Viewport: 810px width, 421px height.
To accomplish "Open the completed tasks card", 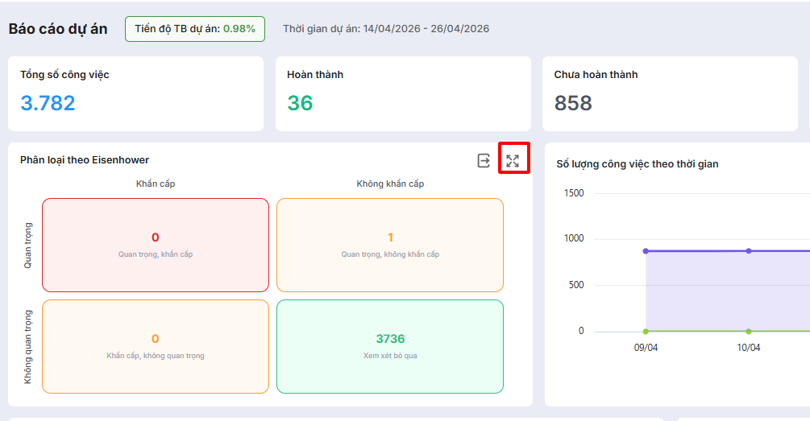I will pyautogui.click(x=402, y=93).
